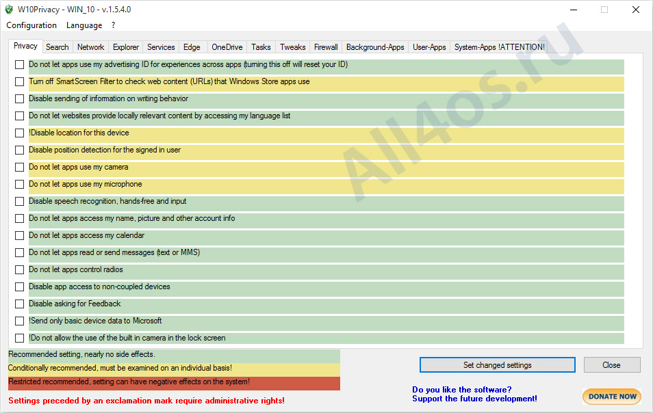Switch to the Explorer tab

(x=126, y=47)
